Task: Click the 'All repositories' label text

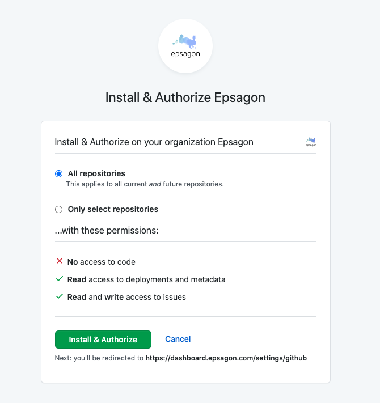Action: point(96,173)
